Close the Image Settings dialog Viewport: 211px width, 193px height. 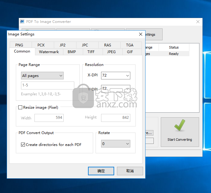click(x=141, y=34)
